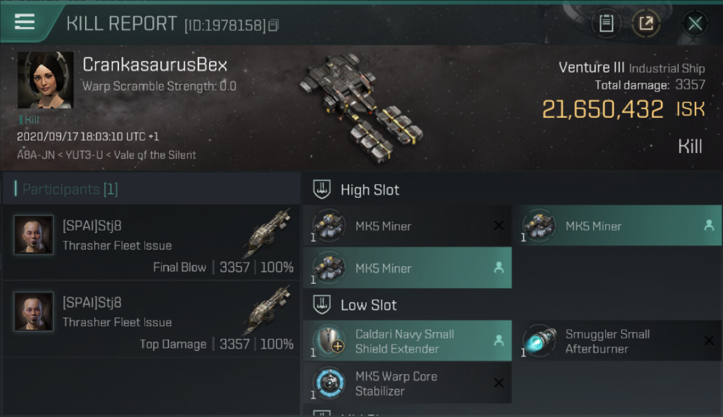This screenshot has width=723, height=417.
Task: Open CrankasaurusBex character portrait
Action: 46,80
